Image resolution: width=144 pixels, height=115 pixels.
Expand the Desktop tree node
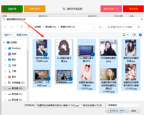tap(5, 48)
